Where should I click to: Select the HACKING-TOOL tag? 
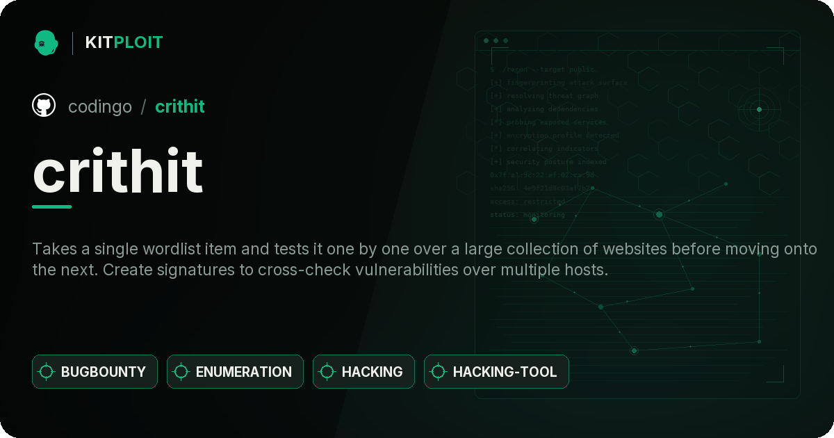coord(496,371)
